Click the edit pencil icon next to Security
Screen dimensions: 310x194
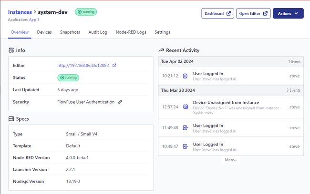pos(120,102)
